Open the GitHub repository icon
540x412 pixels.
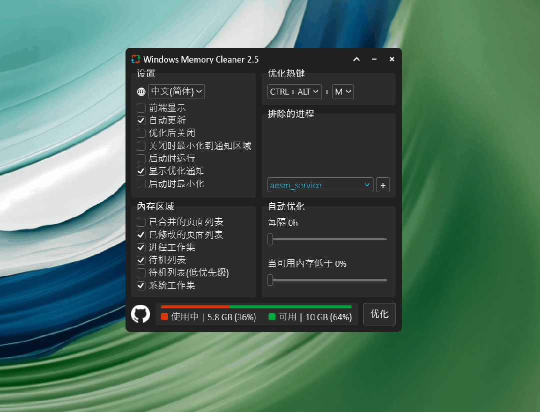140,314
